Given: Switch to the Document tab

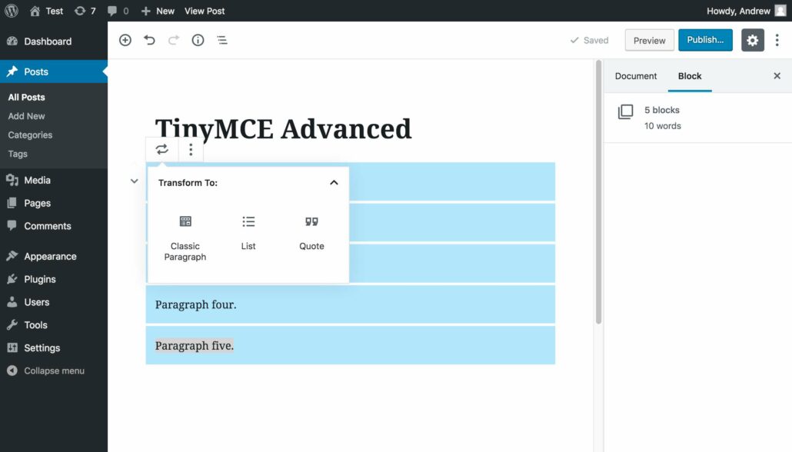Looking at the screenshot, I should coord(635,76).
